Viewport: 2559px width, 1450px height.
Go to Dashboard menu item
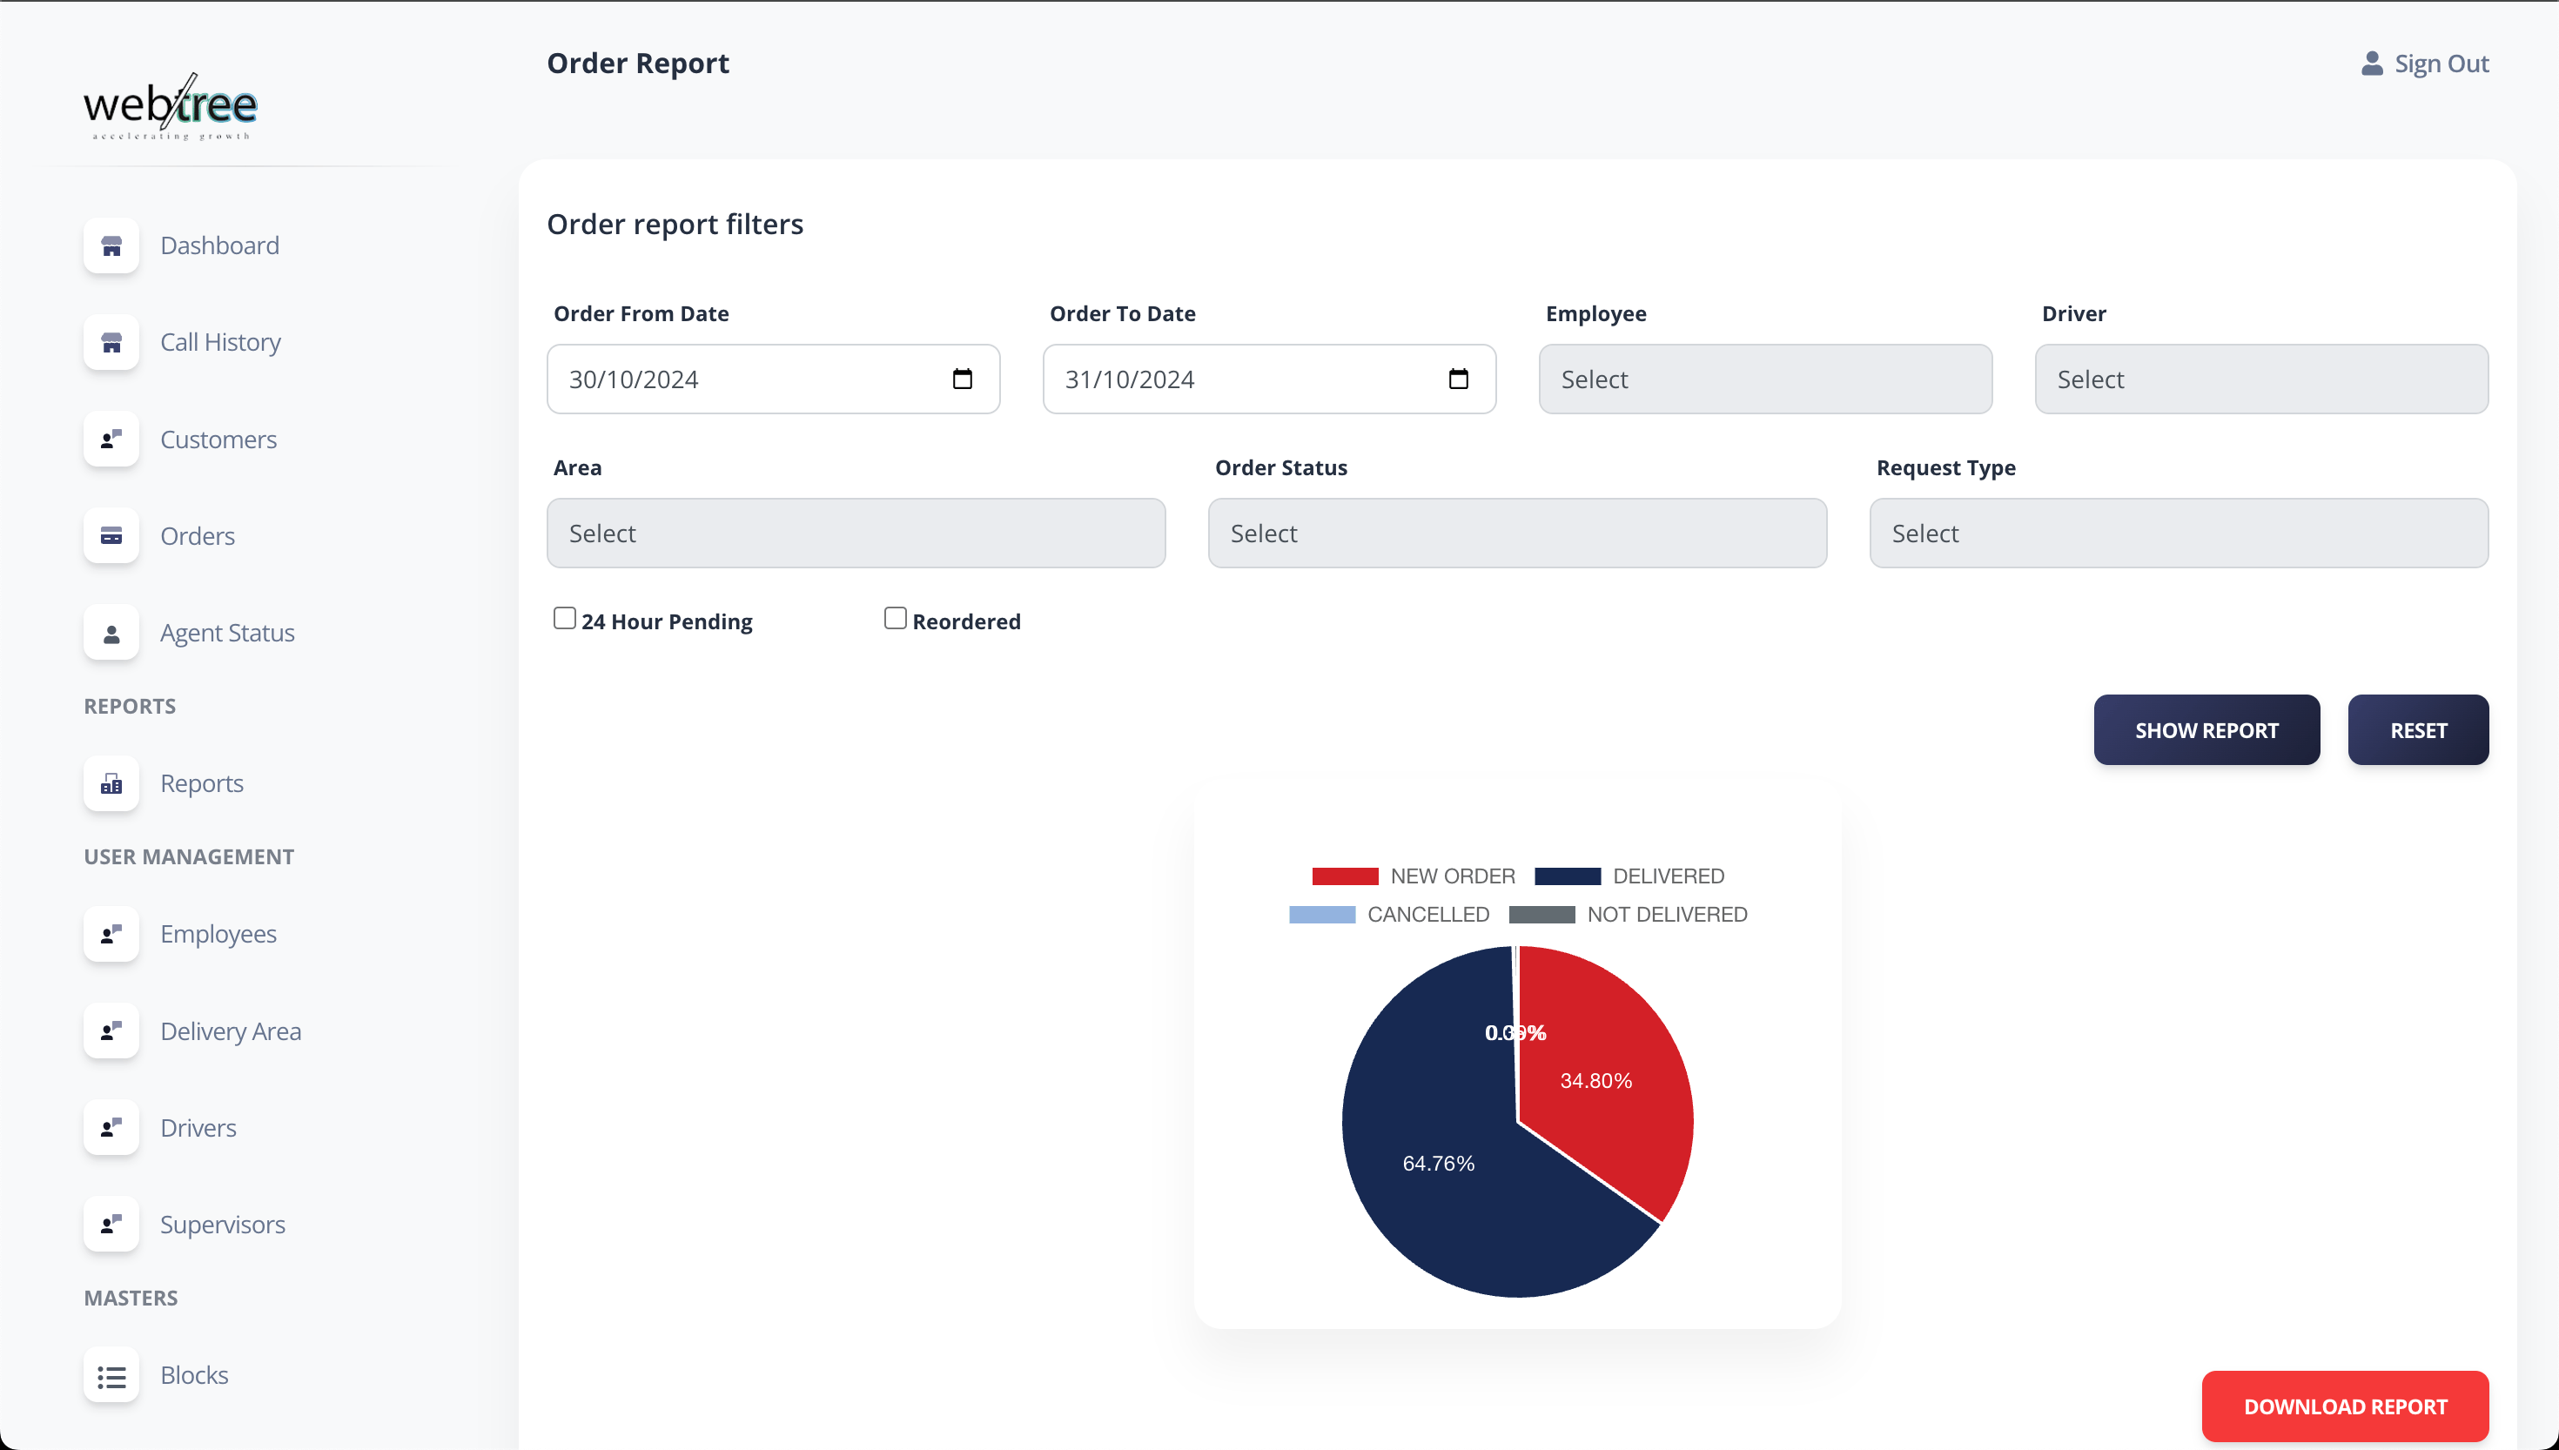click(x=219, y=246)
